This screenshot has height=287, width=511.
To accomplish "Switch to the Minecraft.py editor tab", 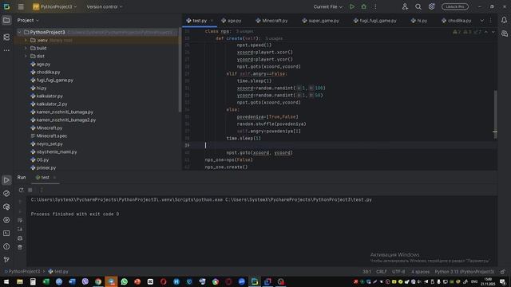I will [x=271, y=21].
